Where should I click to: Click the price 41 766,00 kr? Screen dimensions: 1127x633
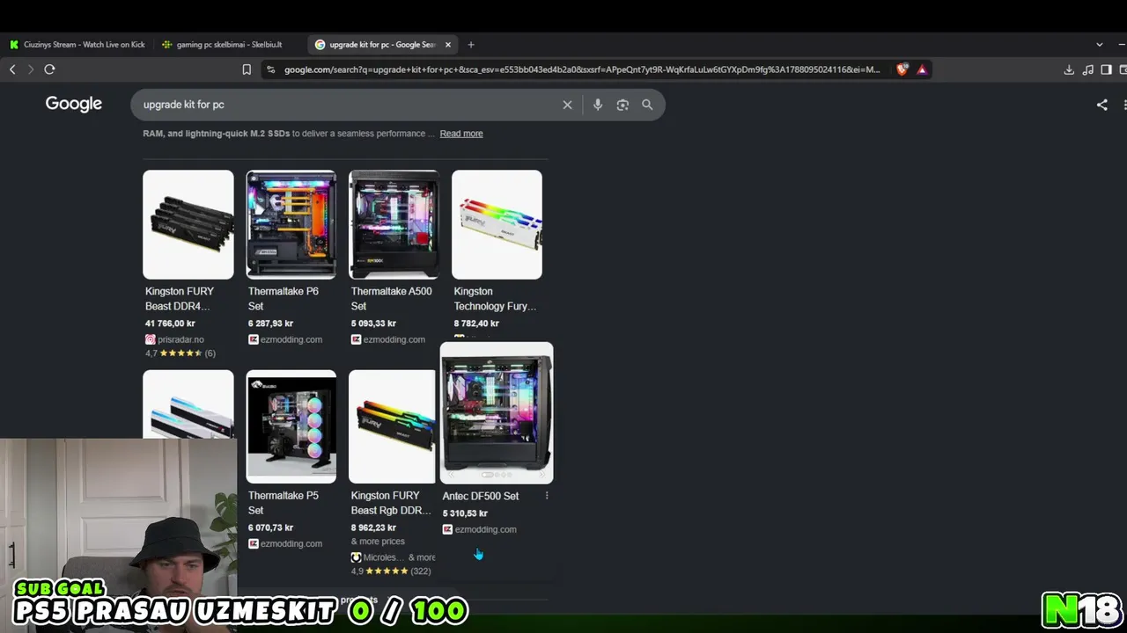pyautogui.click(x=171, y=324)
